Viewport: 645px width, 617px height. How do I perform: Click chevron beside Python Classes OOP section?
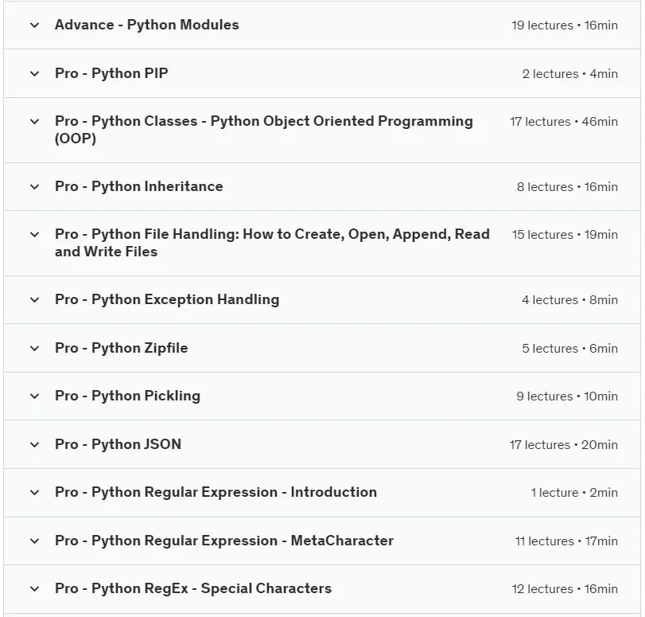click(x=34, y=122)
